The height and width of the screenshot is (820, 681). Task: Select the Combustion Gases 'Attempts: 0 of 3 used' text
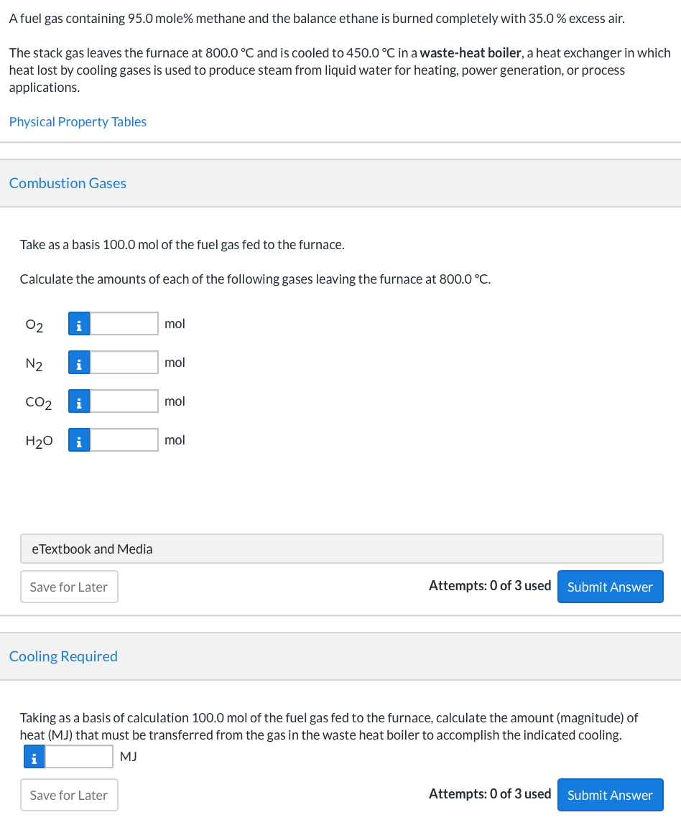490,586
